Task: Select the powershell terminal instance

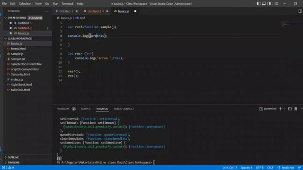Action: coord(268,109)
